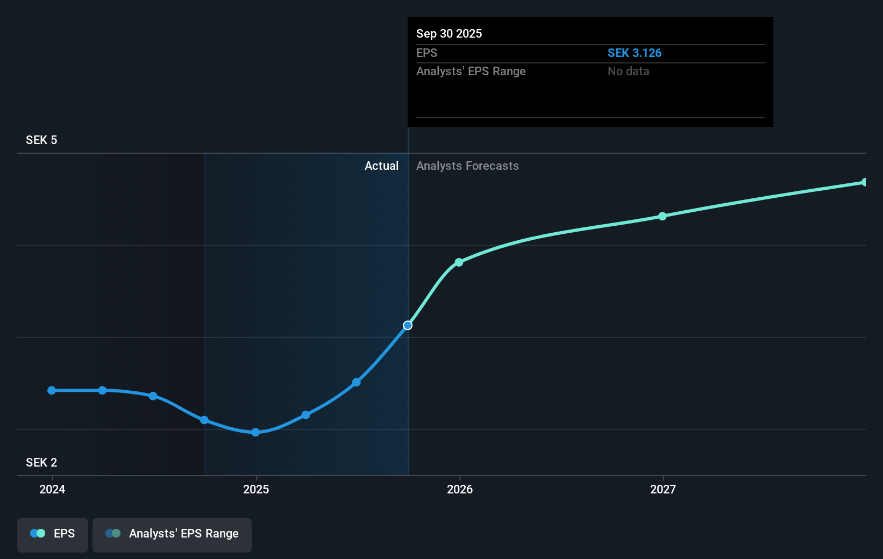The image size is (883, 559).
Task: Click the arrow marker at the chart's right end
Action: [865, 181]
